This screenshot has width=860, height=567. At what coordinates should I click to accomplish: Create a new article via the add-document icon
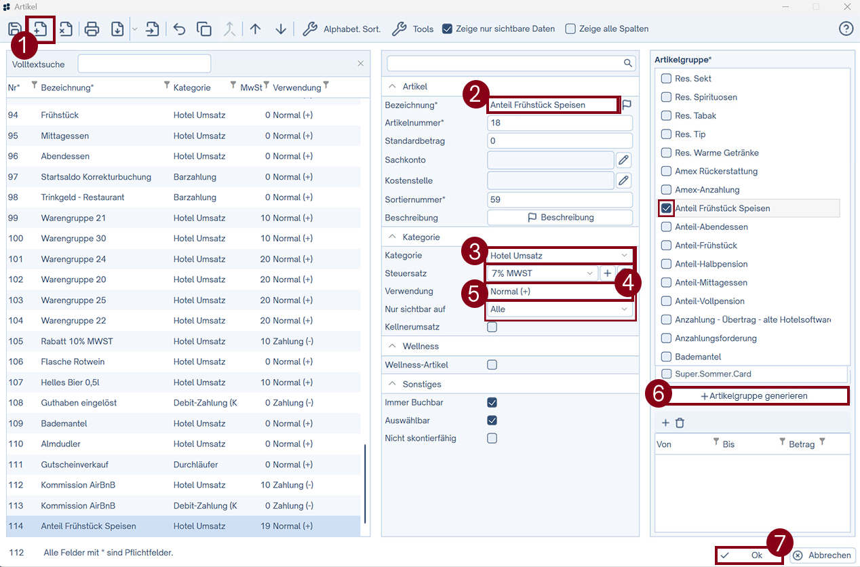(40, 29)
